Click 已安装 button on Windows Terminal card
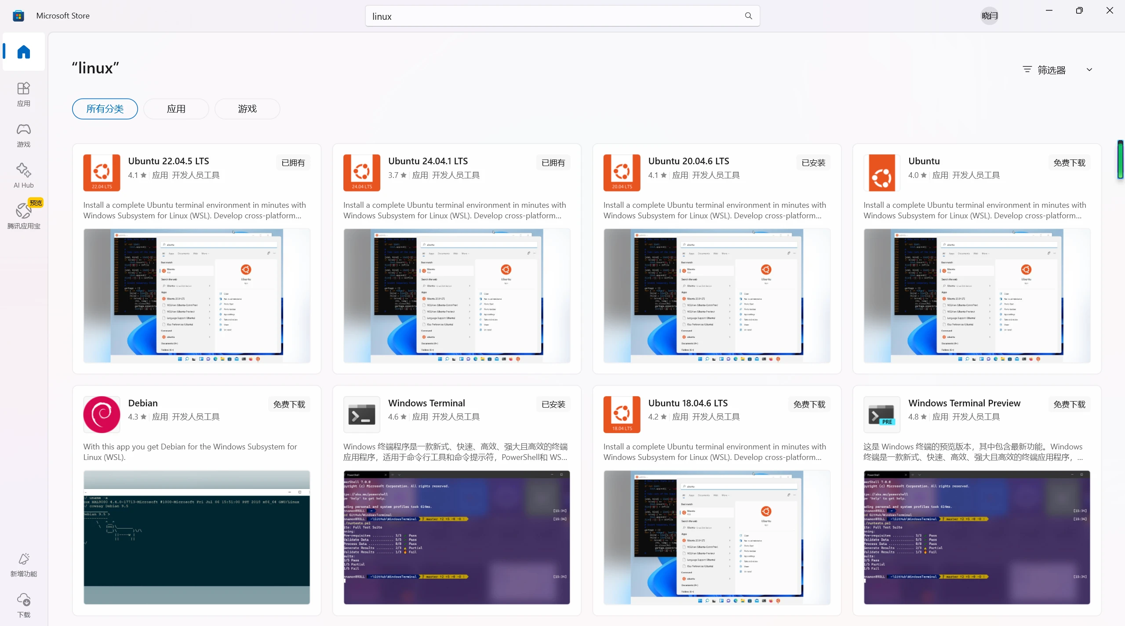 [x=553, y=404]
